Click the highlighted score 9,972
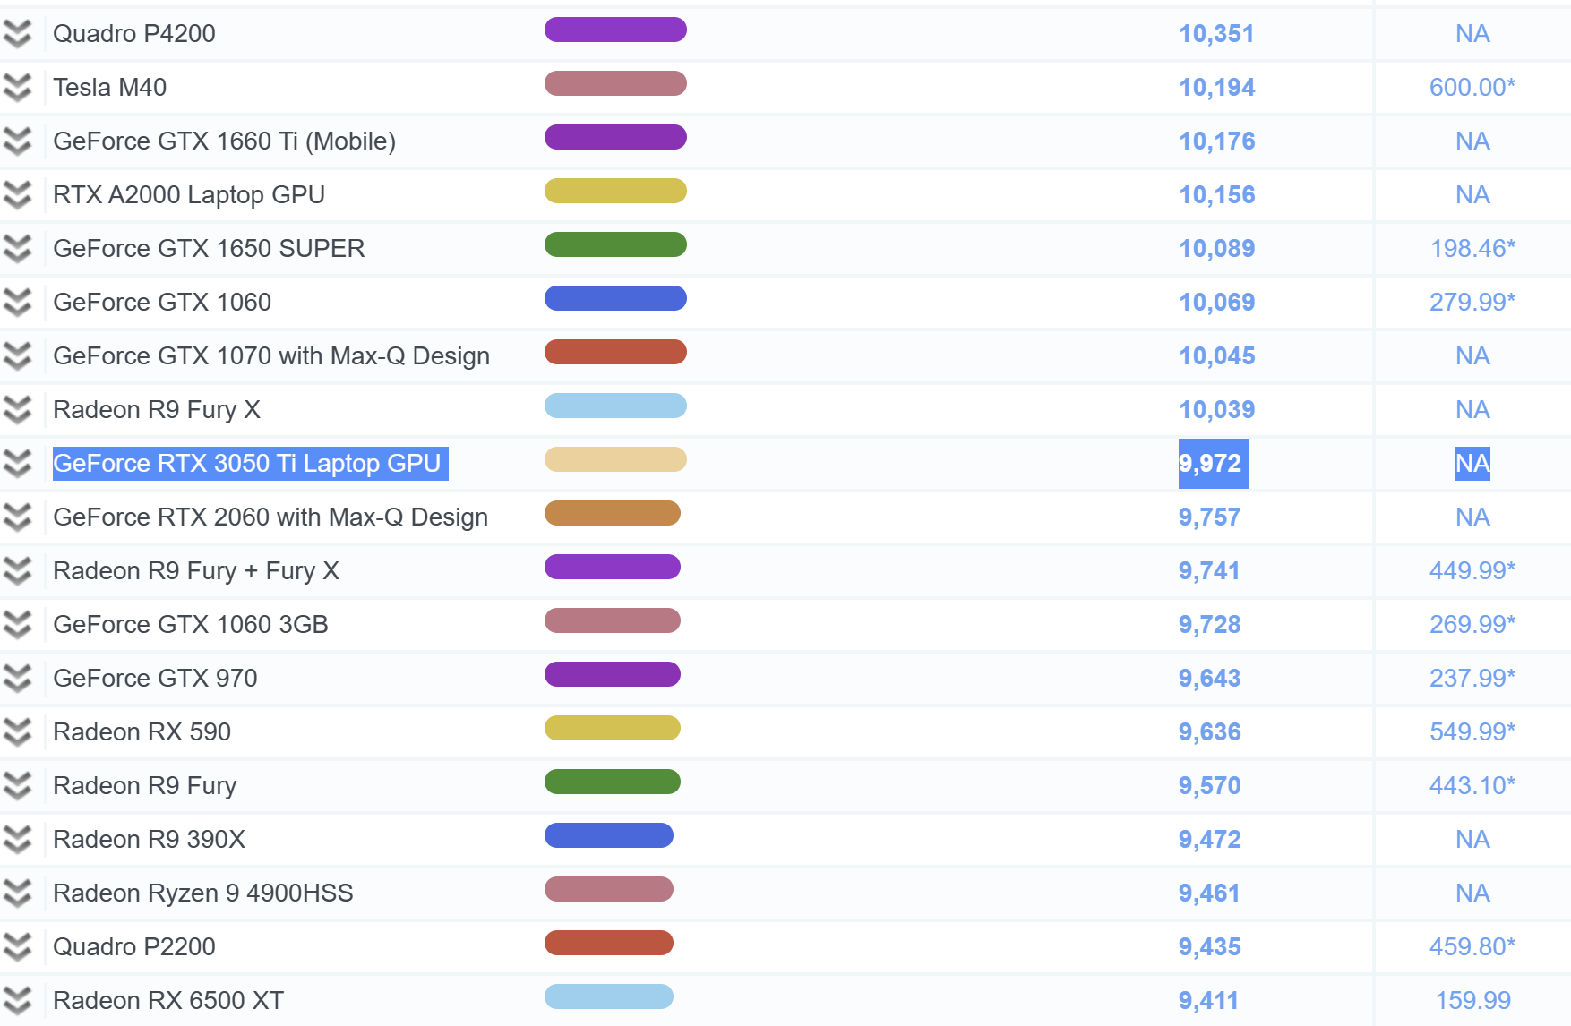The height and width of the screenshot is (1026, 1571). pos(1213,464)
